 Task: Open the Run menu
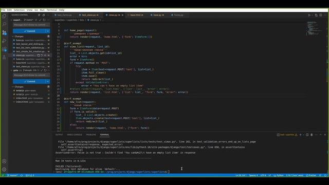42,10
